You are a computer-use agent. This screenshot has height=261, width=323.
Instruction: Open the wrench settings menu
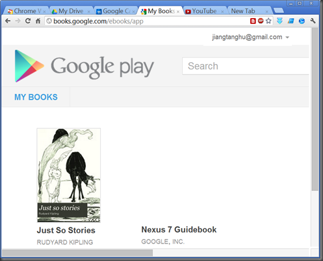point(313,21)
